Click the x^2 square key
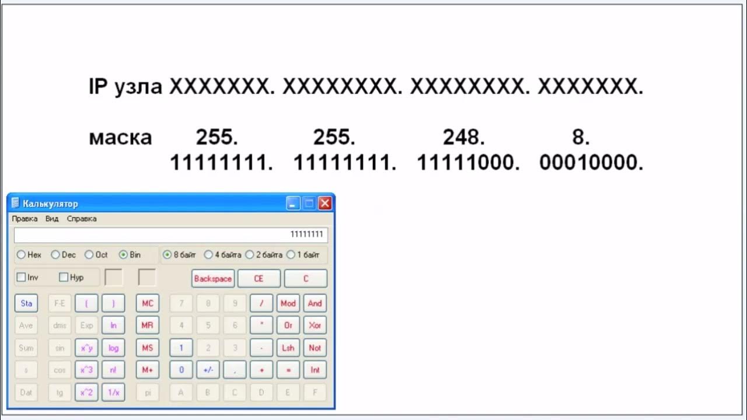This screenshot has height=420, width=747. click(86, 393)
